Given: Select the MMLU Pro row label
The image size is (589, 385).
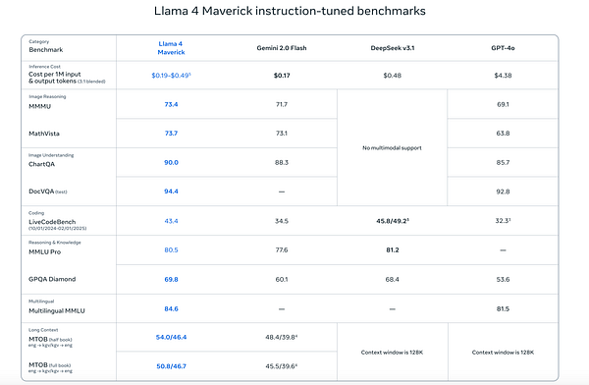Looking at the screenshot, I should 45,251.
